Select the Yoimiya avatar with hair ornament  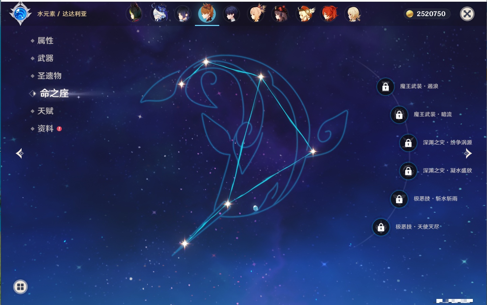point(256,14)
